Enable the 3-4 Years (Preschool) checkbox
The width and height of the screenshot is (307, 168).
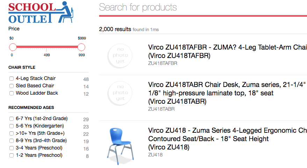coord(12,148)
